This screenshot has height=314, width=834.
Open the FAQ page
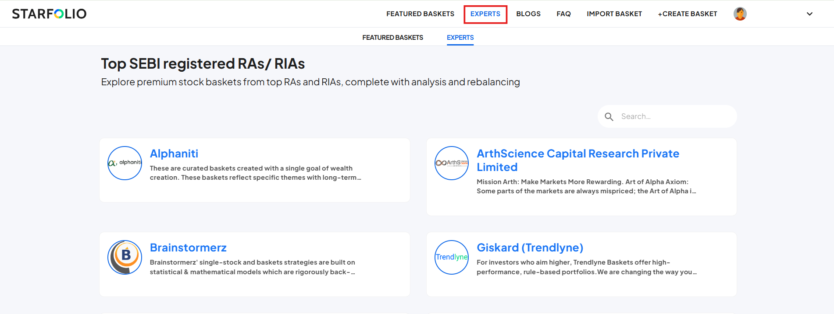pos(563,14)
